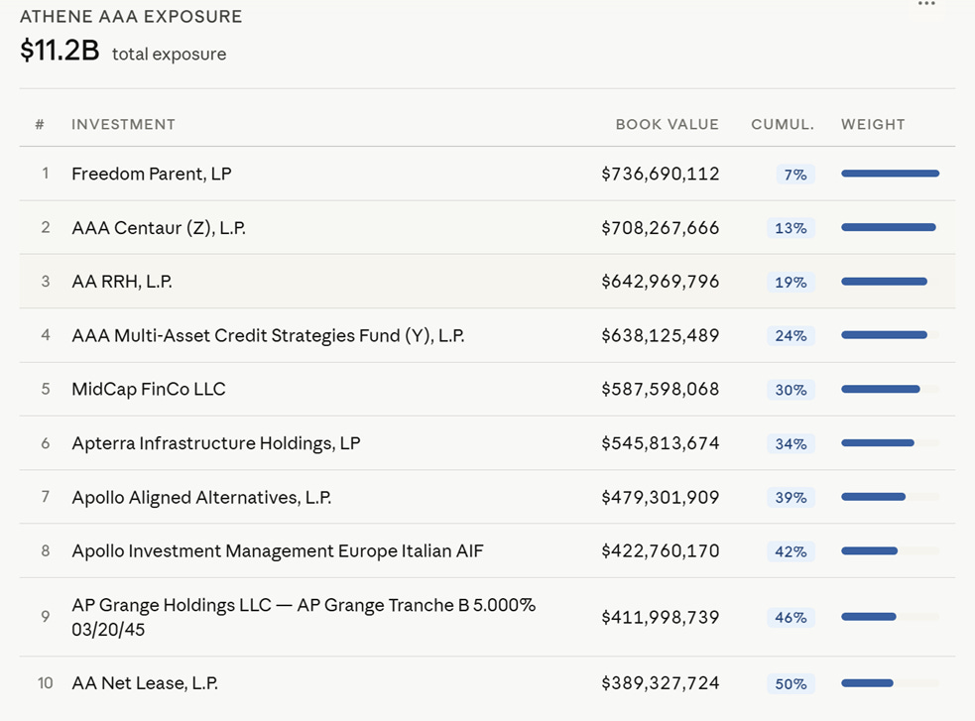Click the WEIGHT column header

tap(873, 124)
